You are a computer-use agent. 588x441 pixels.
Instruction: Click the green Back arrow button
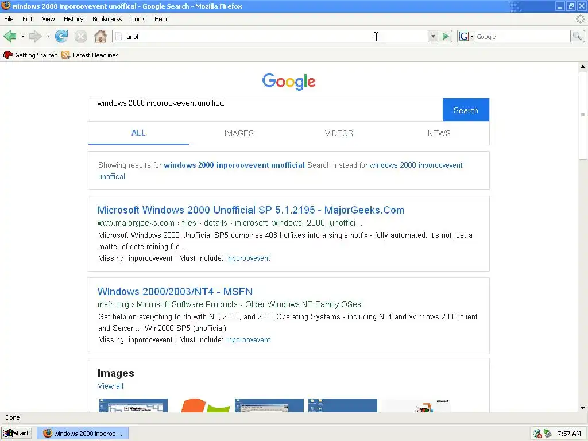tap(10, 36)
